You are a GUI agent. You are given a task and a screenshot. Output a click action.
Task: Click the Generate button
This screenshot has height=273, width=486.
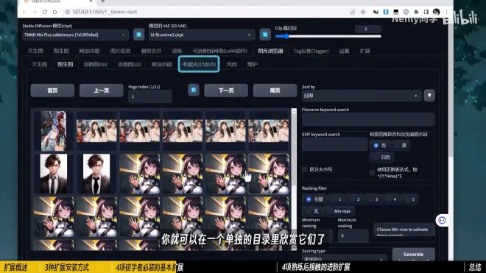pos(414,255)
